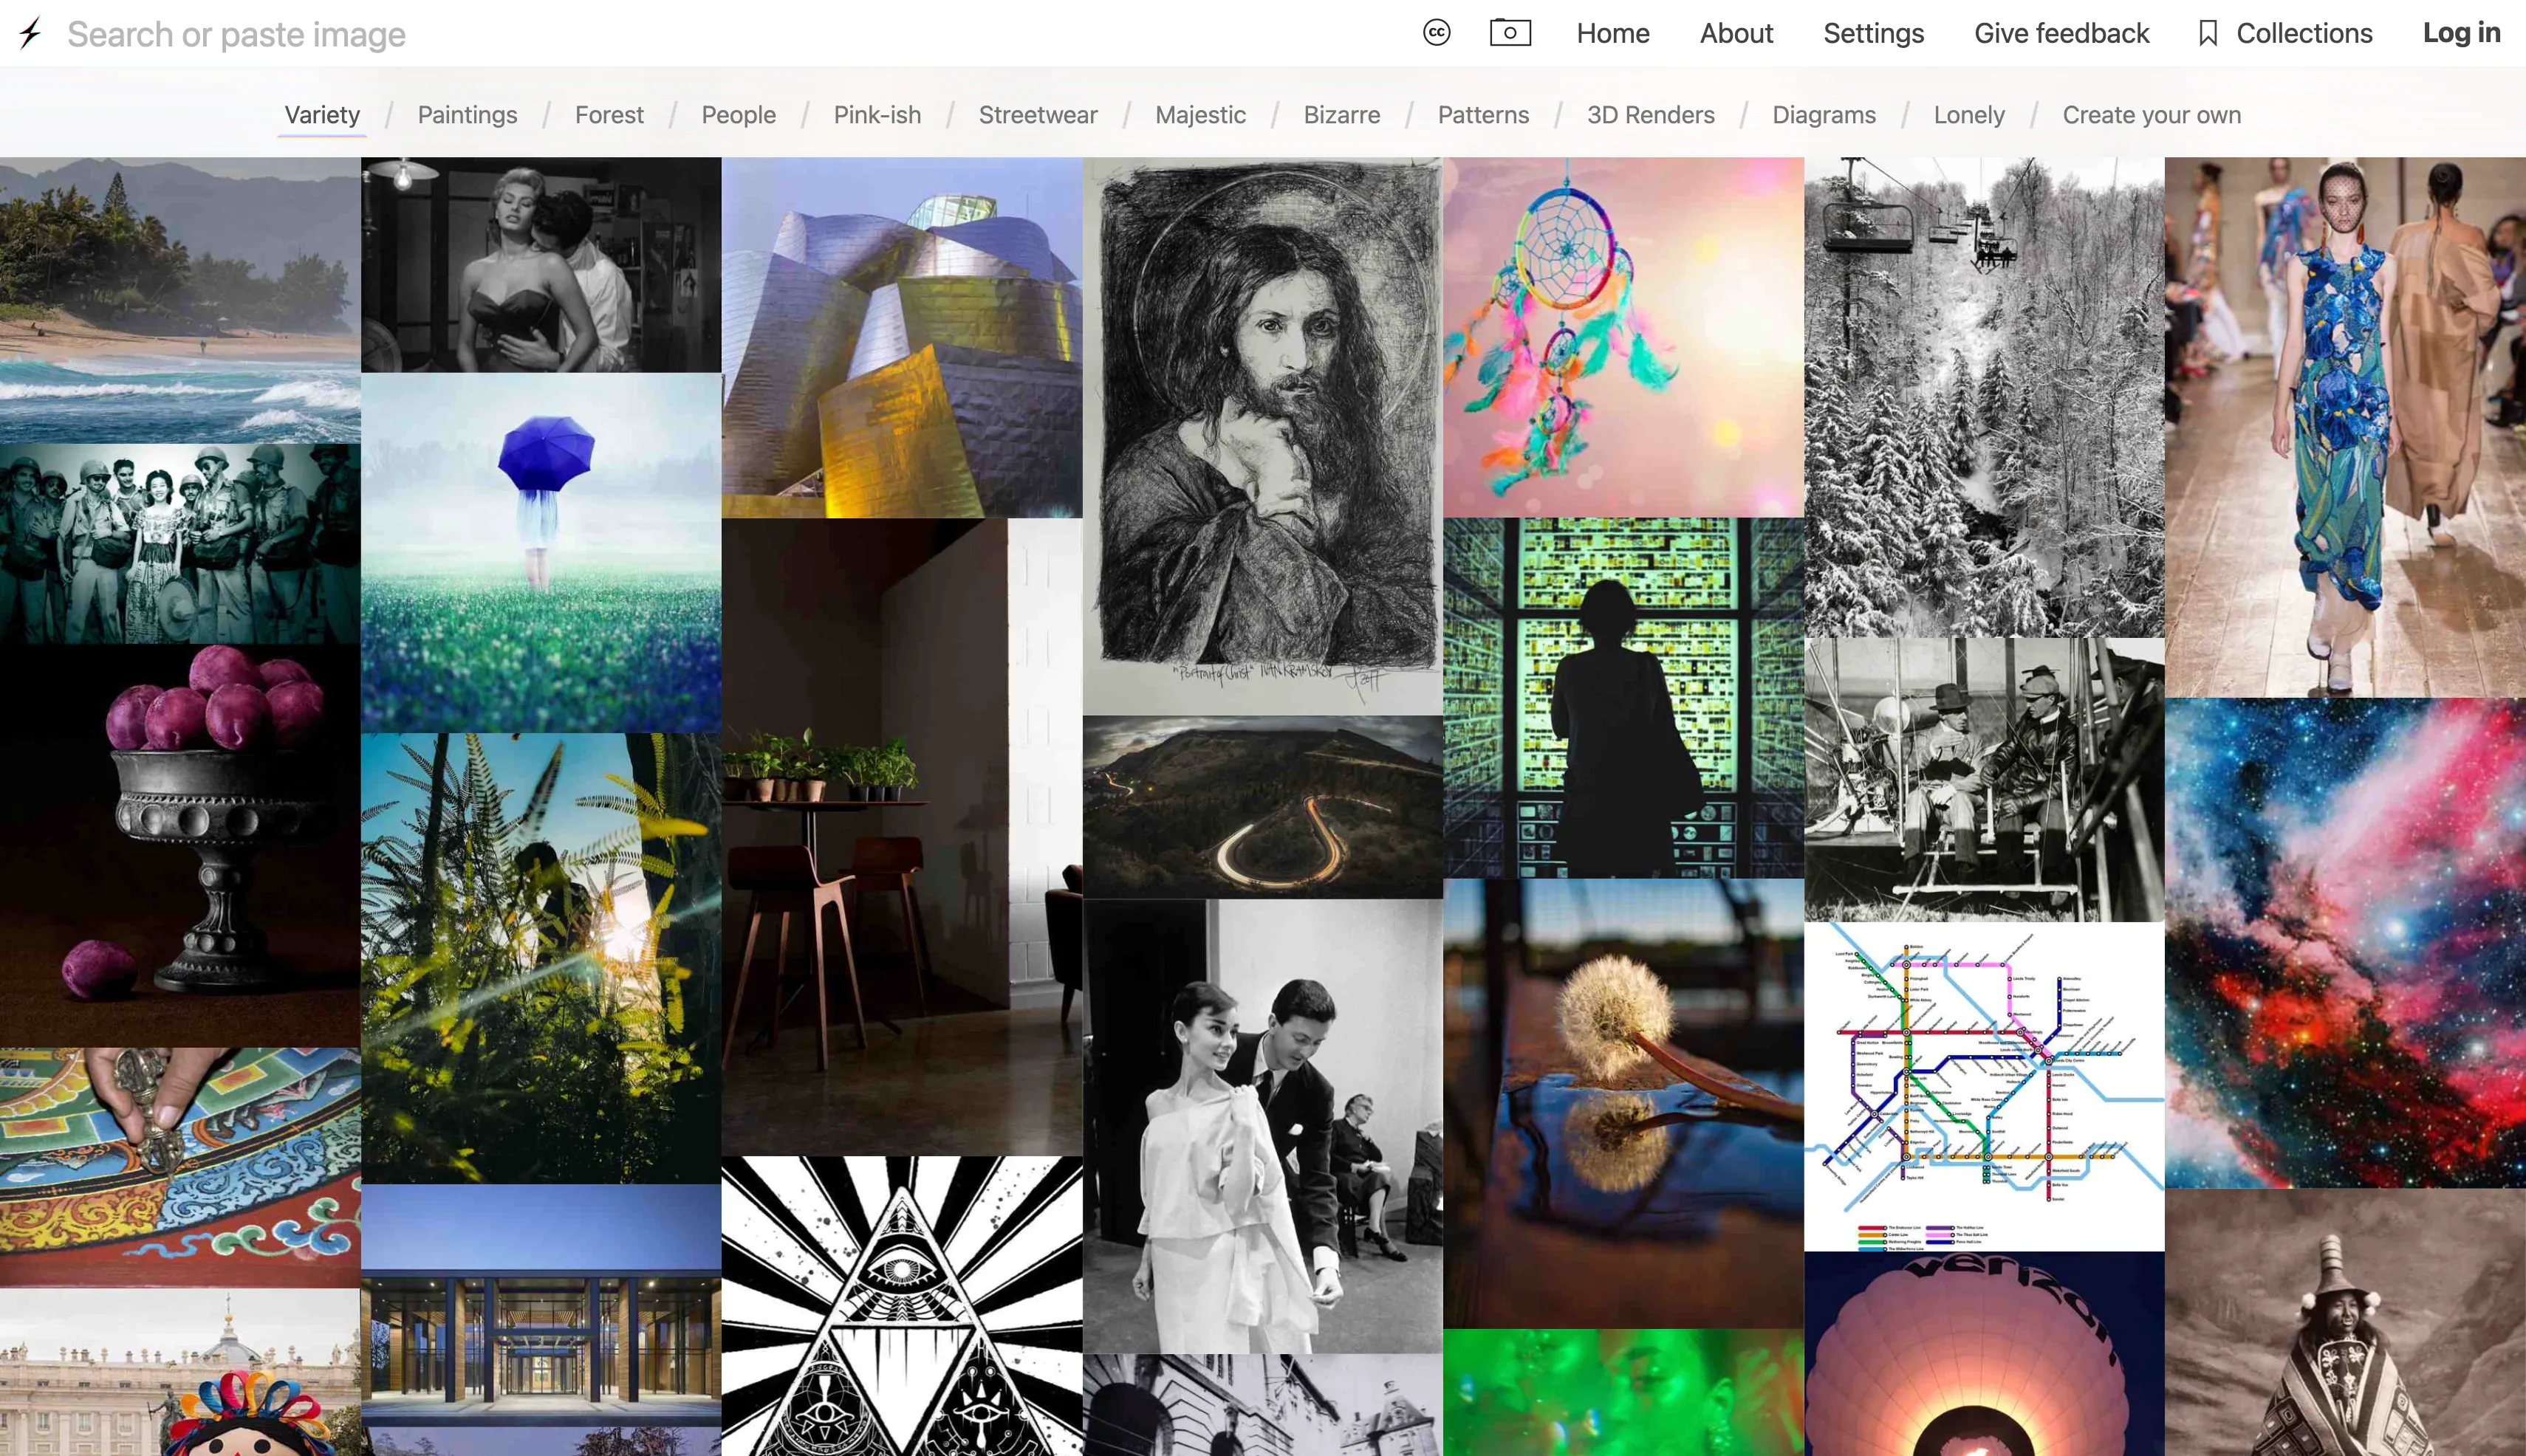The image size is (2526, 1456).
Task: Open the Portrait of Christ sketch
Action: [x=1262, y=435]
